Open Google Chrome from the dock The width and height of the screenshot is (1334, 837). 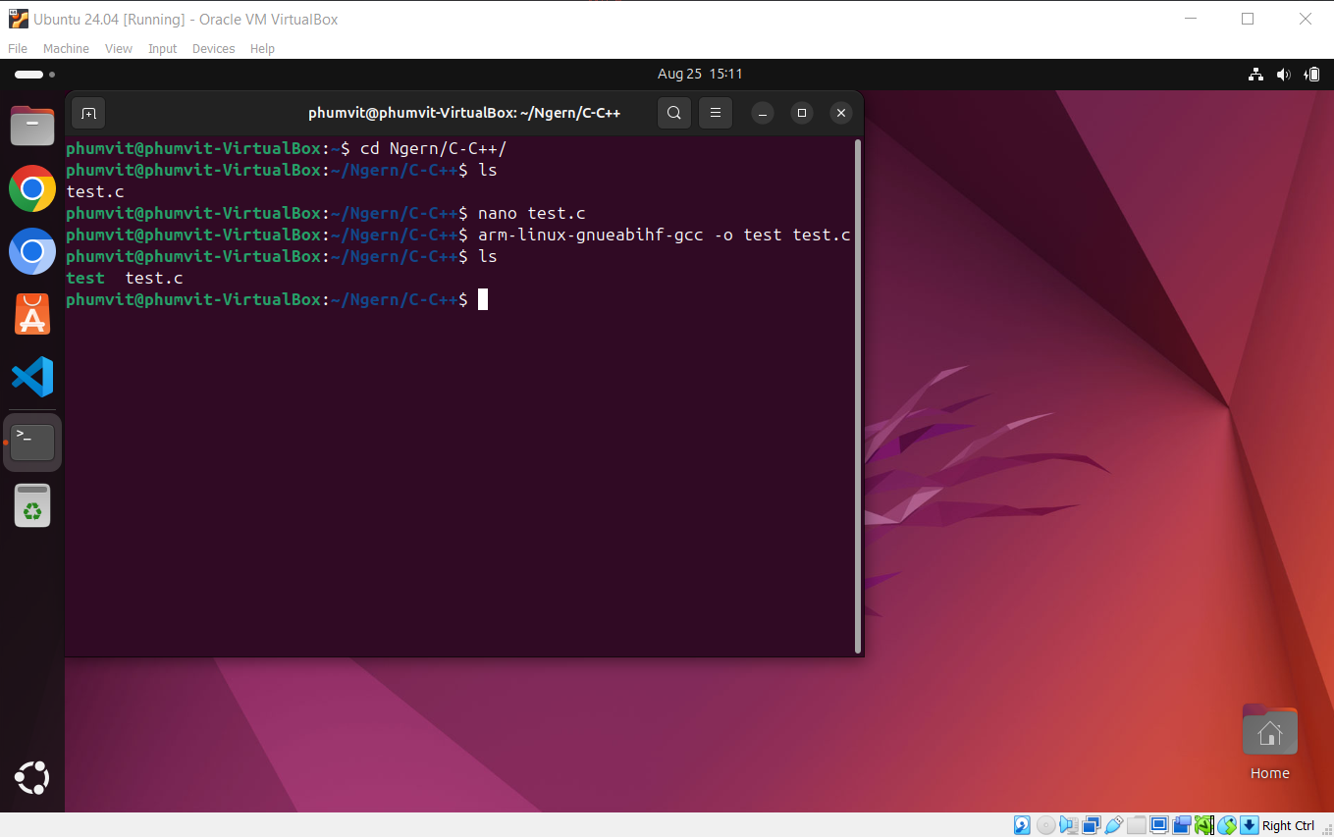click(x=32, y=188)
